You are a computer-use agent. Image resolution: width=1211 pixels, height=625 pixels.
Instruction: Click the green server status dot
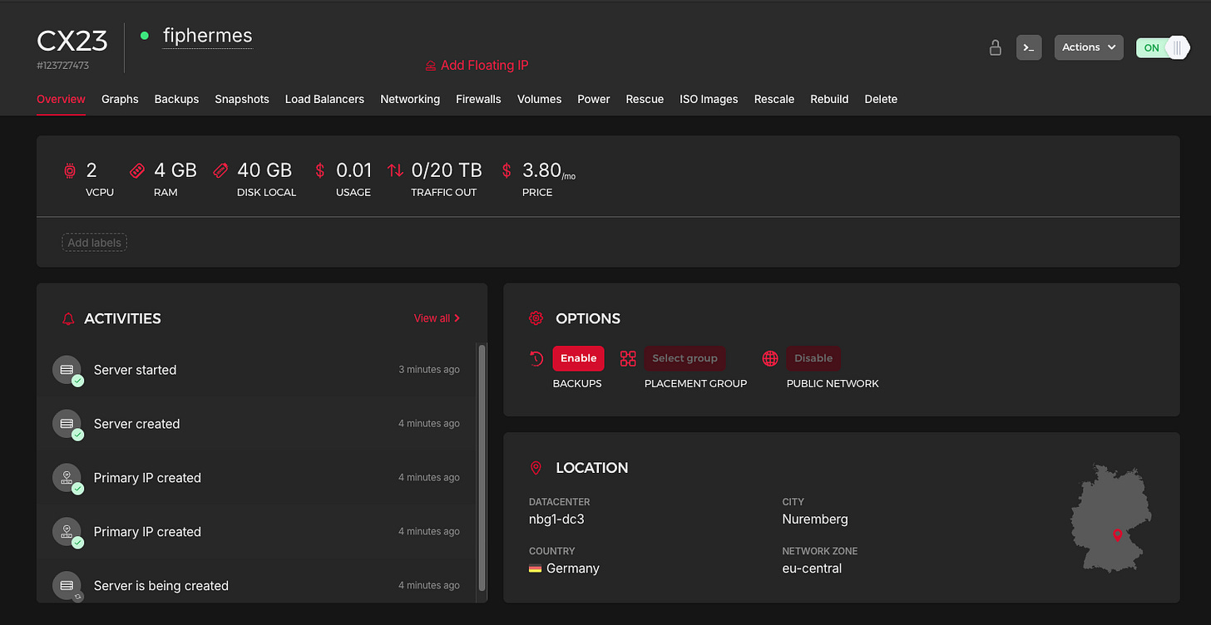tap(145, 36)
